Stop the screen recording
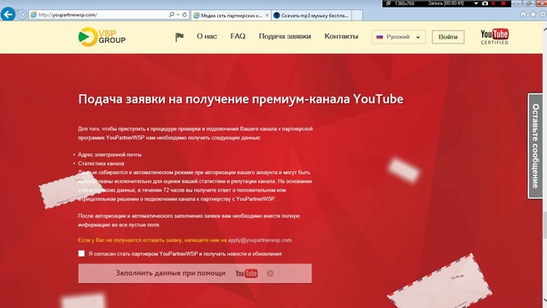 click(x=503, y=3)
